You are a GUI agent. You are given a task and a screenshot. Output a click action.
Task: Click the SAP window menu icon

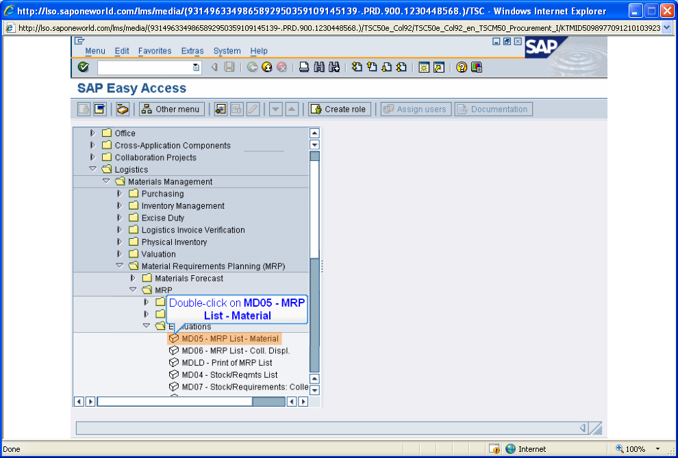click(79, 41)
